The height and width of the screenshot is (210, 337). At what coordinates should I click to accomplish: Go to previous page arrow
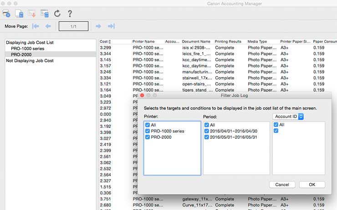click(x=48, y=26)
